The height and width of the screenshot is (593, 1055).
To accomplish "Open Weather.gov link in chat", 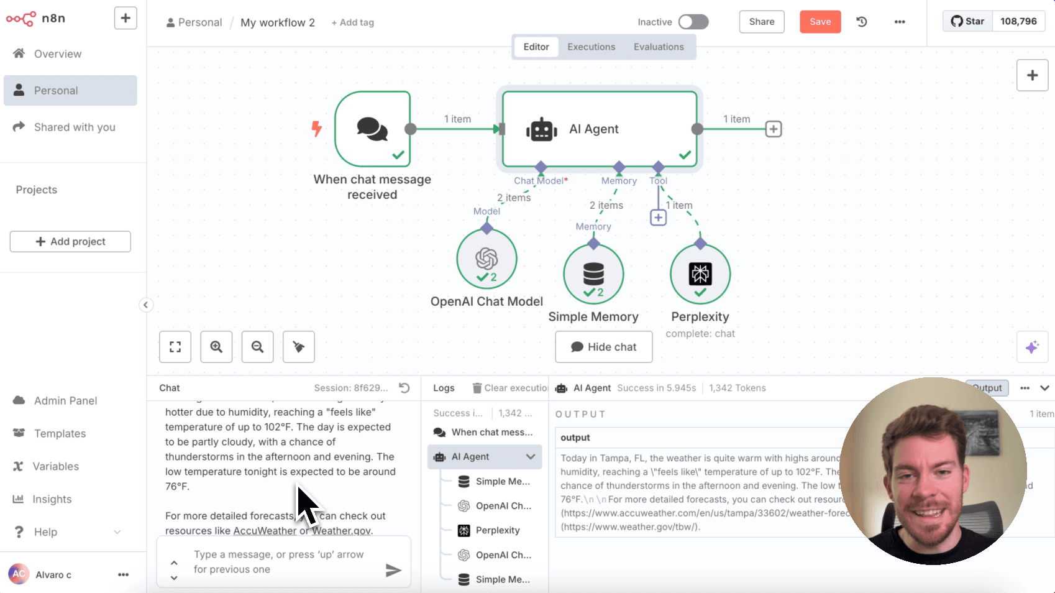I will click(x=341, y=531).
